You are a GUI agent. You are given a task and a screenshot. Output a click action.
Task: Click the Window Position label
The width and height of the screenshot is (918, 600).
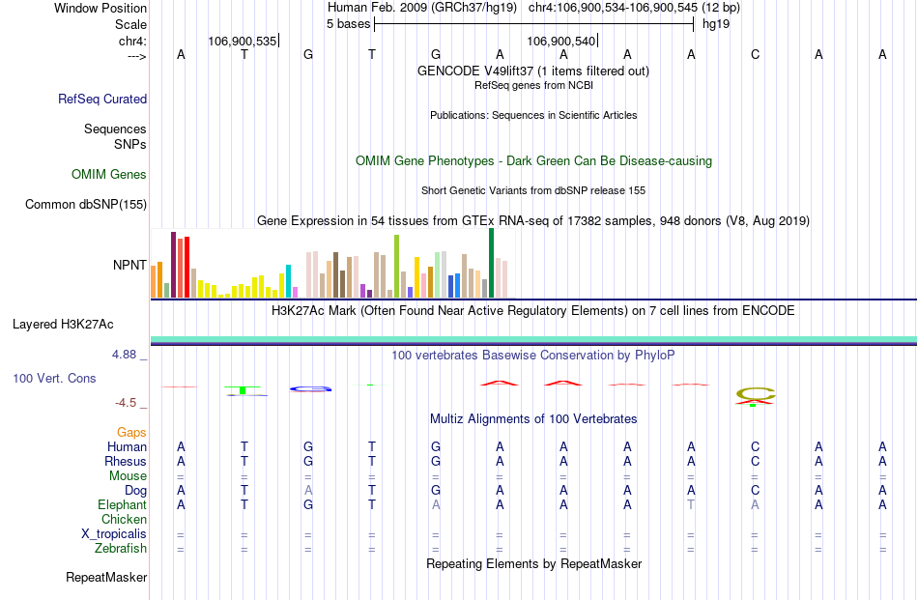coord(100,8)
